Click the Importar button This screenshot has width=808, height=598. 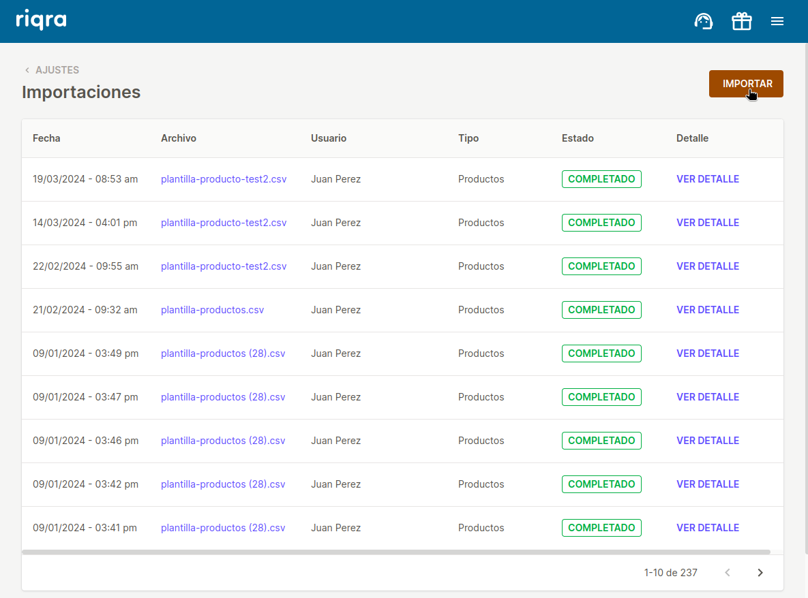[x=746, y=83]
